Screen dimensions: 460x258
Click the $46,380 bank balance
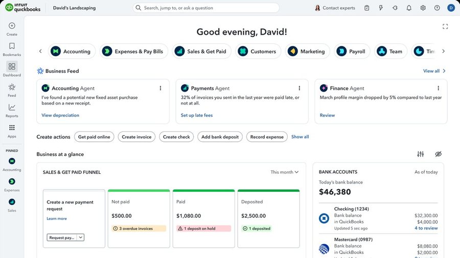pos(335,192)
